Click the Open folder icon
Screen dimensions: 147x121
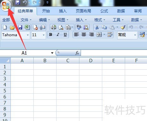12,27
